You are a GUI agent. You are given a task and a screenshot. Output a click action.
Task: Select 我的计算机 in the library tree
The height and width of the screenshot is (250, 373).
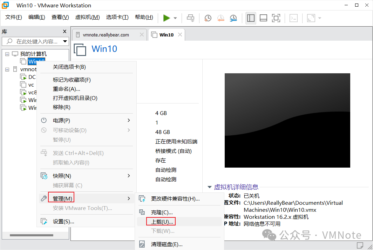pos(33,54)
